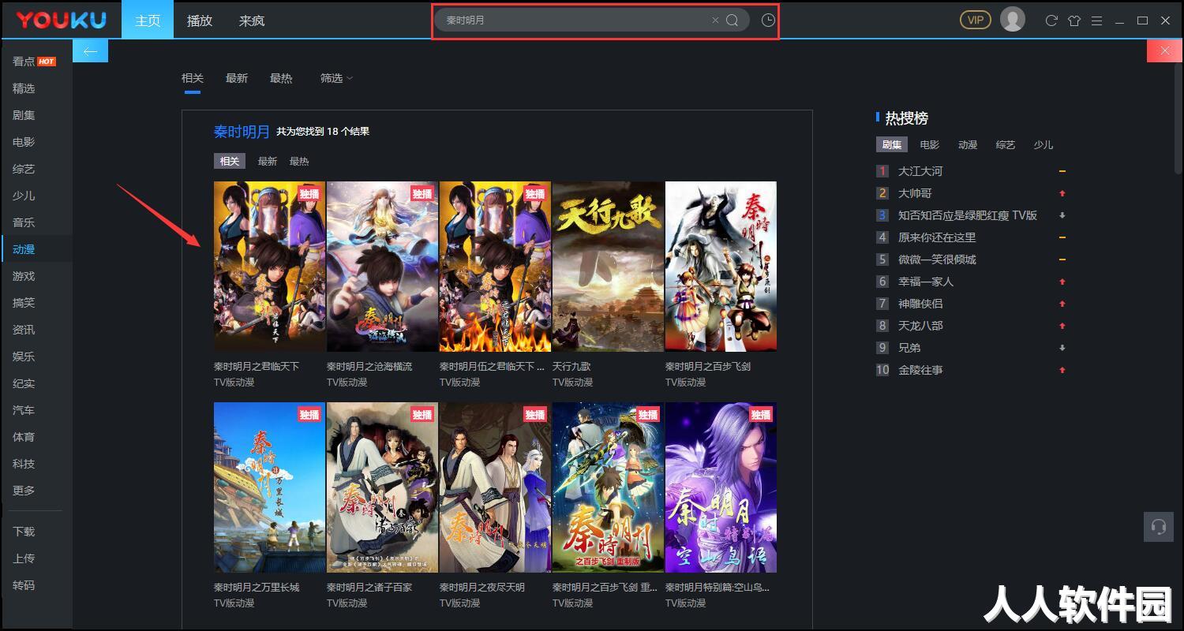Open 综艺 in sidebar
Viewport: 1184px width, 631px height.
[24, 169]
